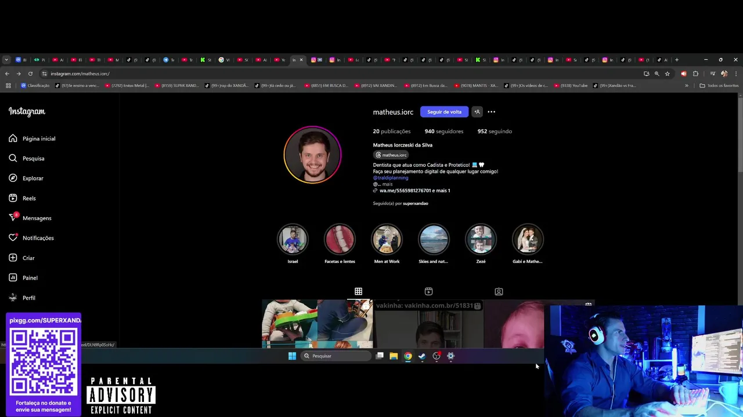The height and width of the screenshot is (417, 743).
Task: Click the Instagram logo in the sidebar
Action: [27, 112]
